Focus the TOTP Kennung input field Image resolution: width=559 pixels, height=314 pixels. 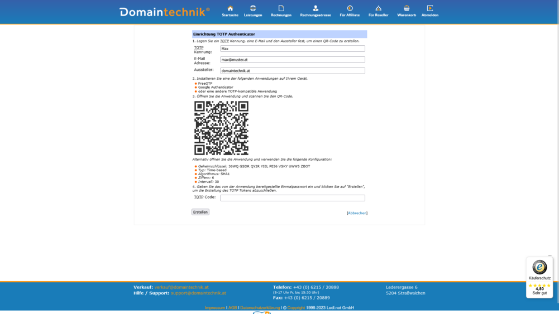[292, 49]
